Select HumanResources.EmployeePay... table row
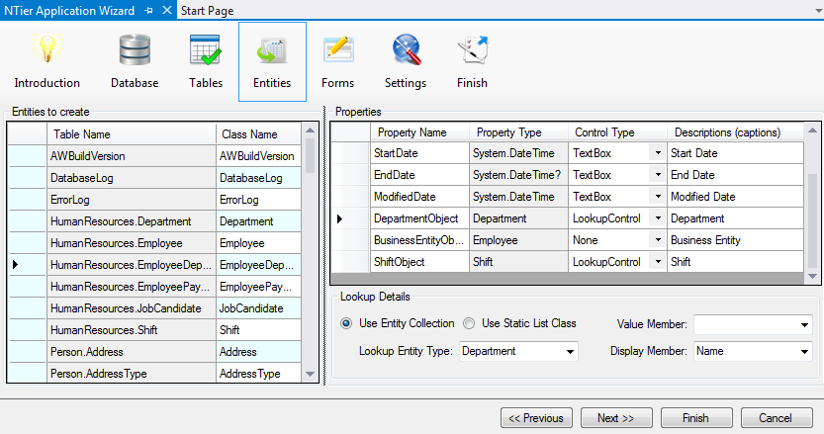The width and height of the screenshot is (824, 434). (132, 287)
